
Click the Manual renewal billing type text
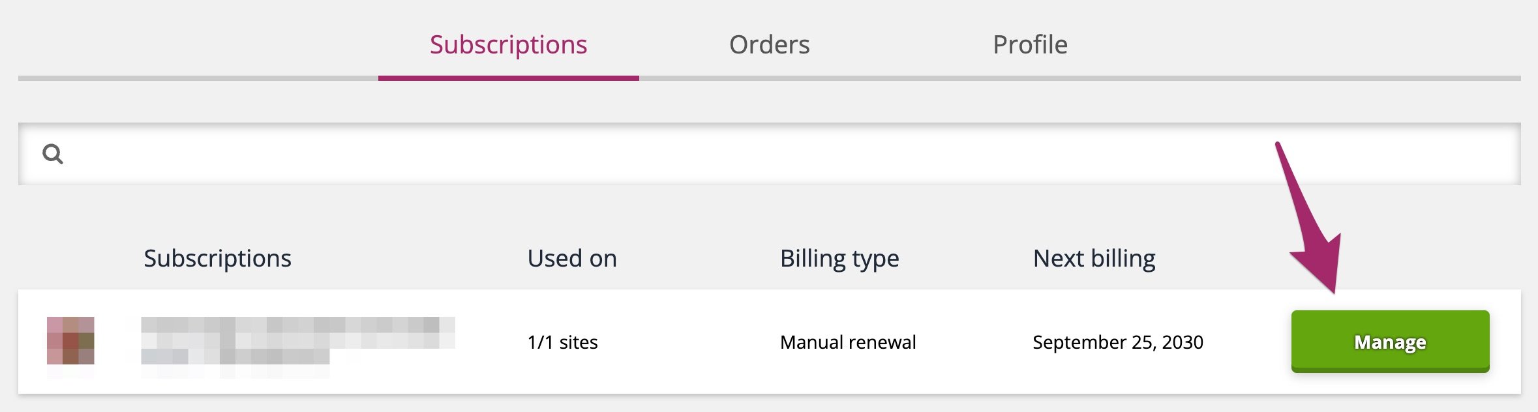pyautogui.click(x=847, y=341)
